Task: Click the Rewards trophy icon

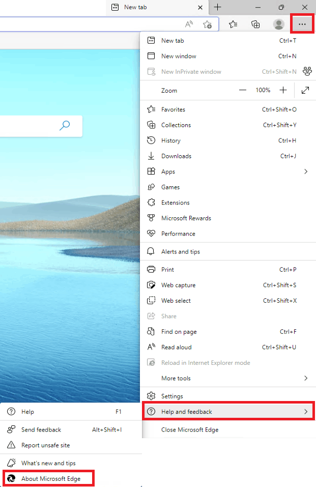Action: 151,218
